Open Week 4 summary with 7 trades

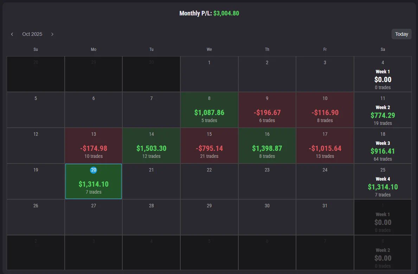383,181
